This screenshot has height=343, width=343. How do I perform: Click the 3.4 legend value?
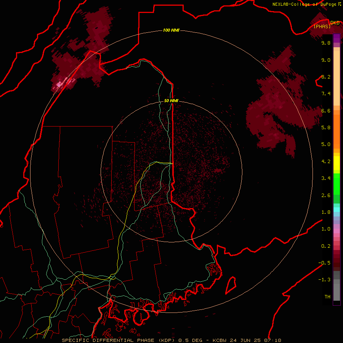(326, 178)
